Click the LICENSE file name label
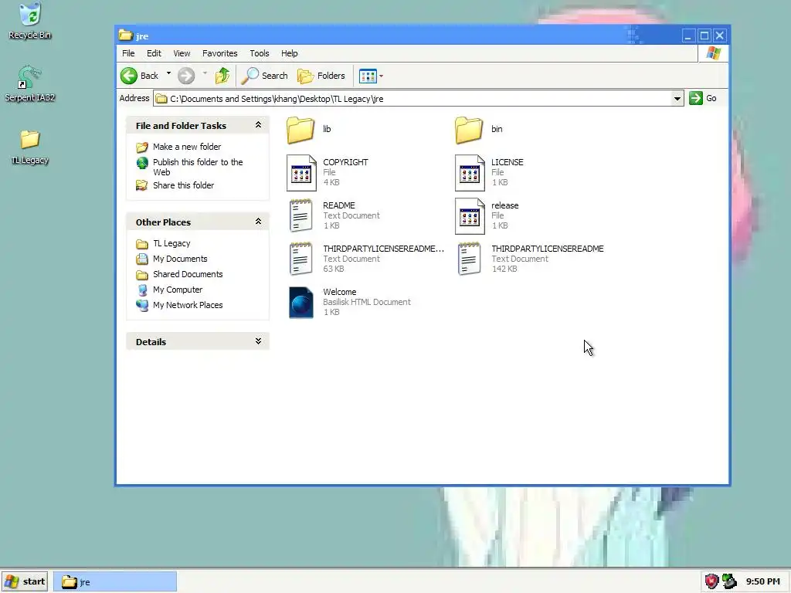 coord(507,162)
